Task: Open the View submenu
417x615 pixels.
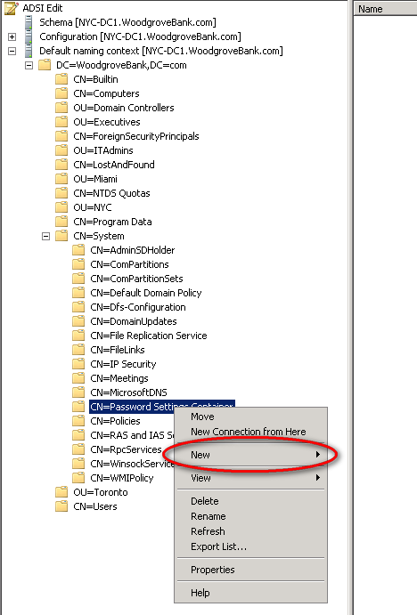Action: point(251,478)
